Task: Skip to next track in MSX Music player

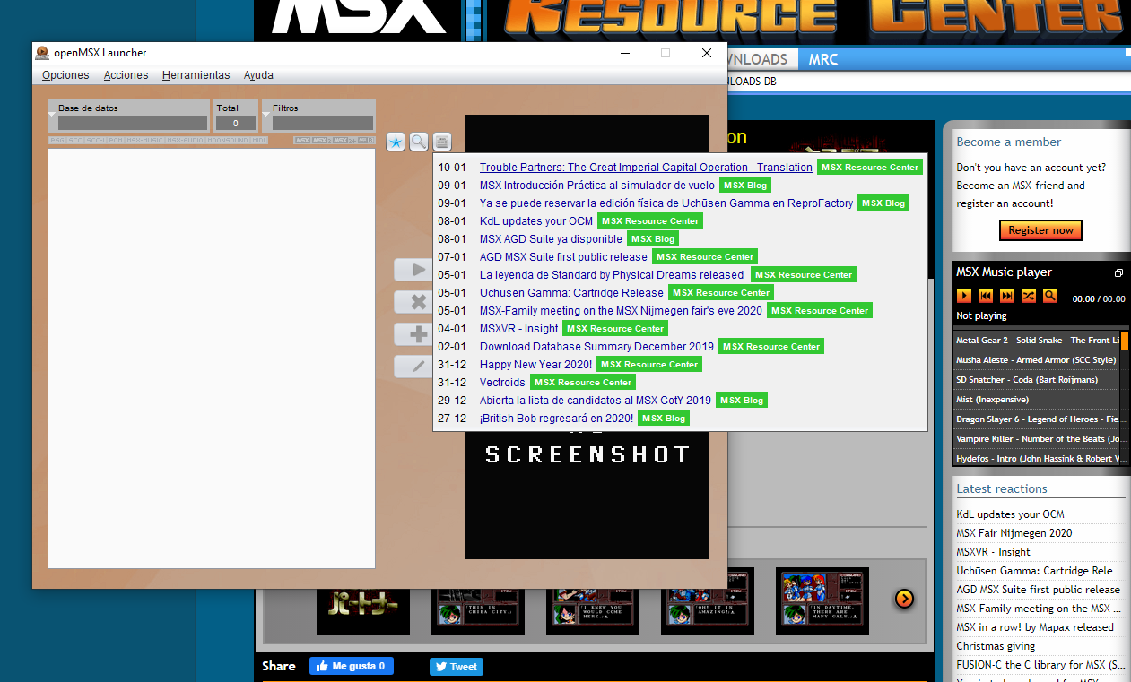Action: tap(1006, 295)
